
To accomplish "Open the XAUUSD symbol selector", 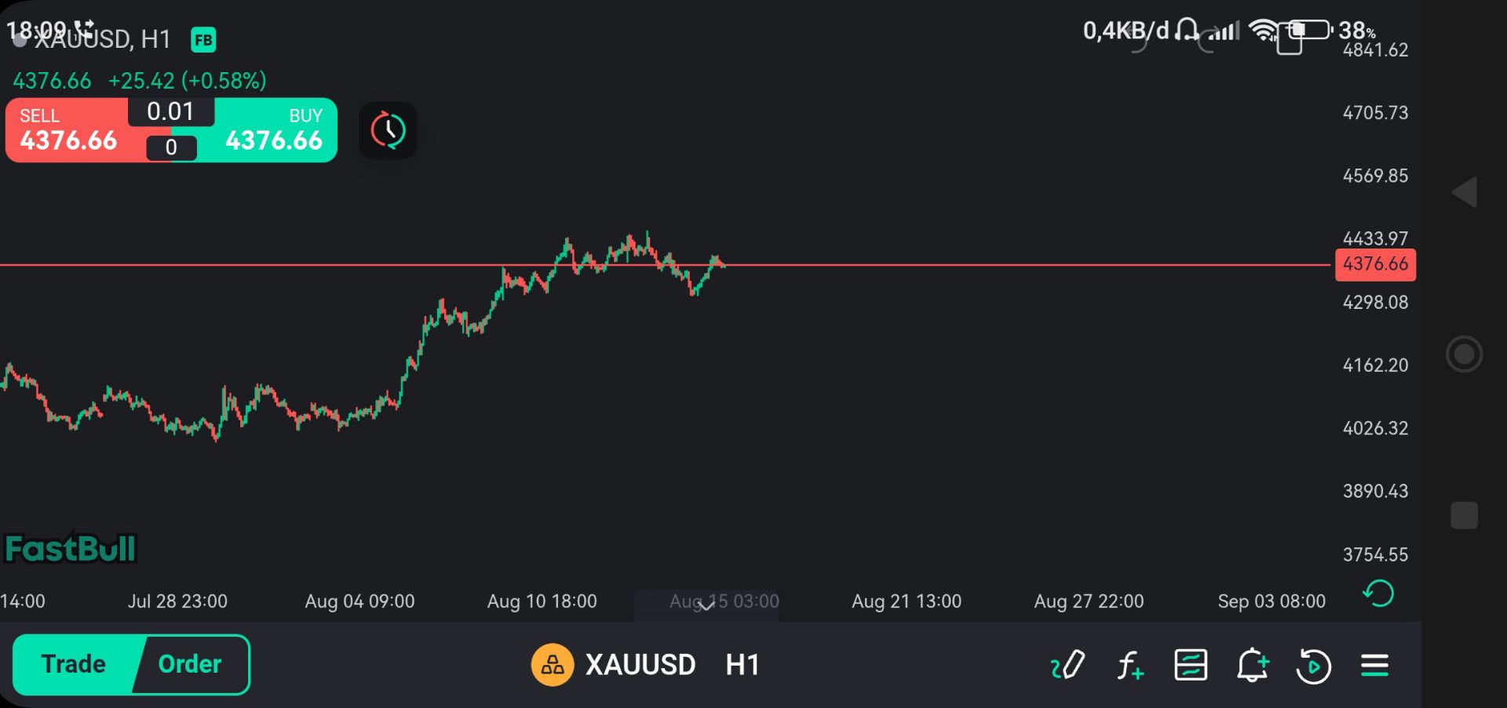I will point(614,665).
